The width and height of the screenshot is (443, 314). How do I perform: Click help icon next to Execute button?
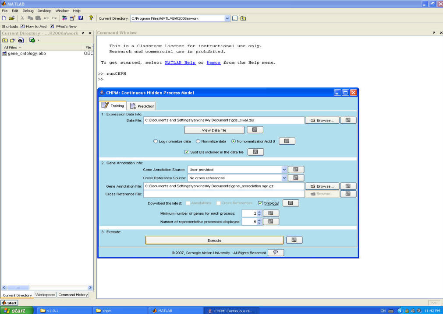pos(294,240)
